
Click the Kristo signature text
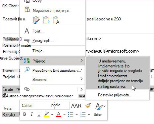[9, 115]
